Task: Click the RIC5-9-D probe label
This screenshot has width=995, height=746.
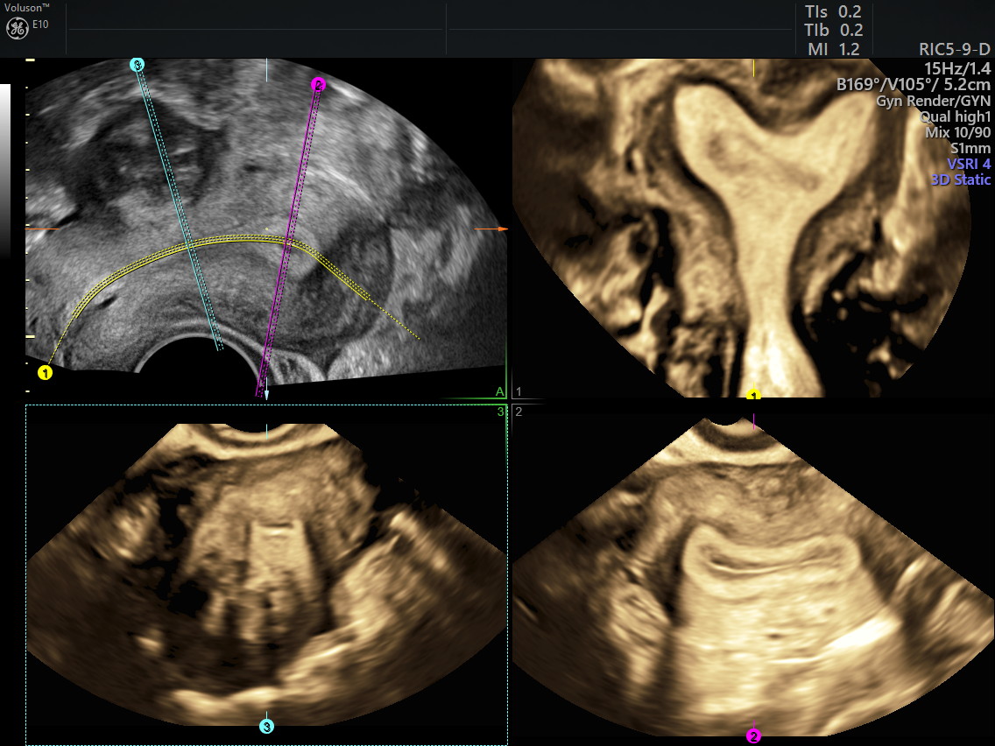Action: coord(954,50)
